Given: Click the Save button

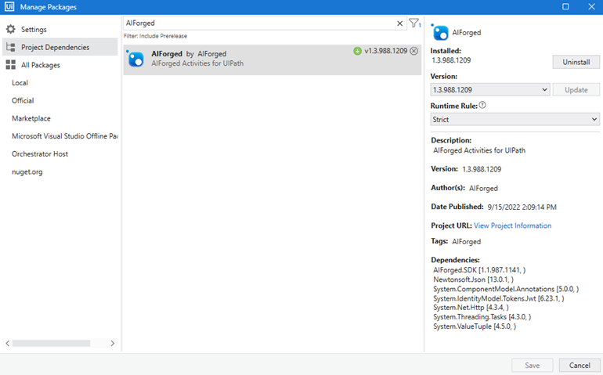Looking at the screenshot, I should tap(532, 365).
